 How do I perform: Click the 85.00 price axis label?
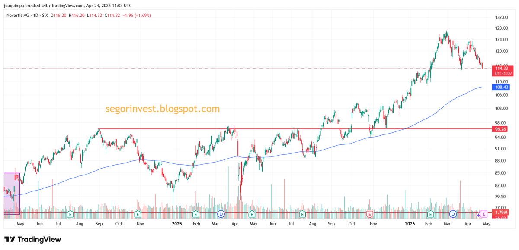pos(500,173)
